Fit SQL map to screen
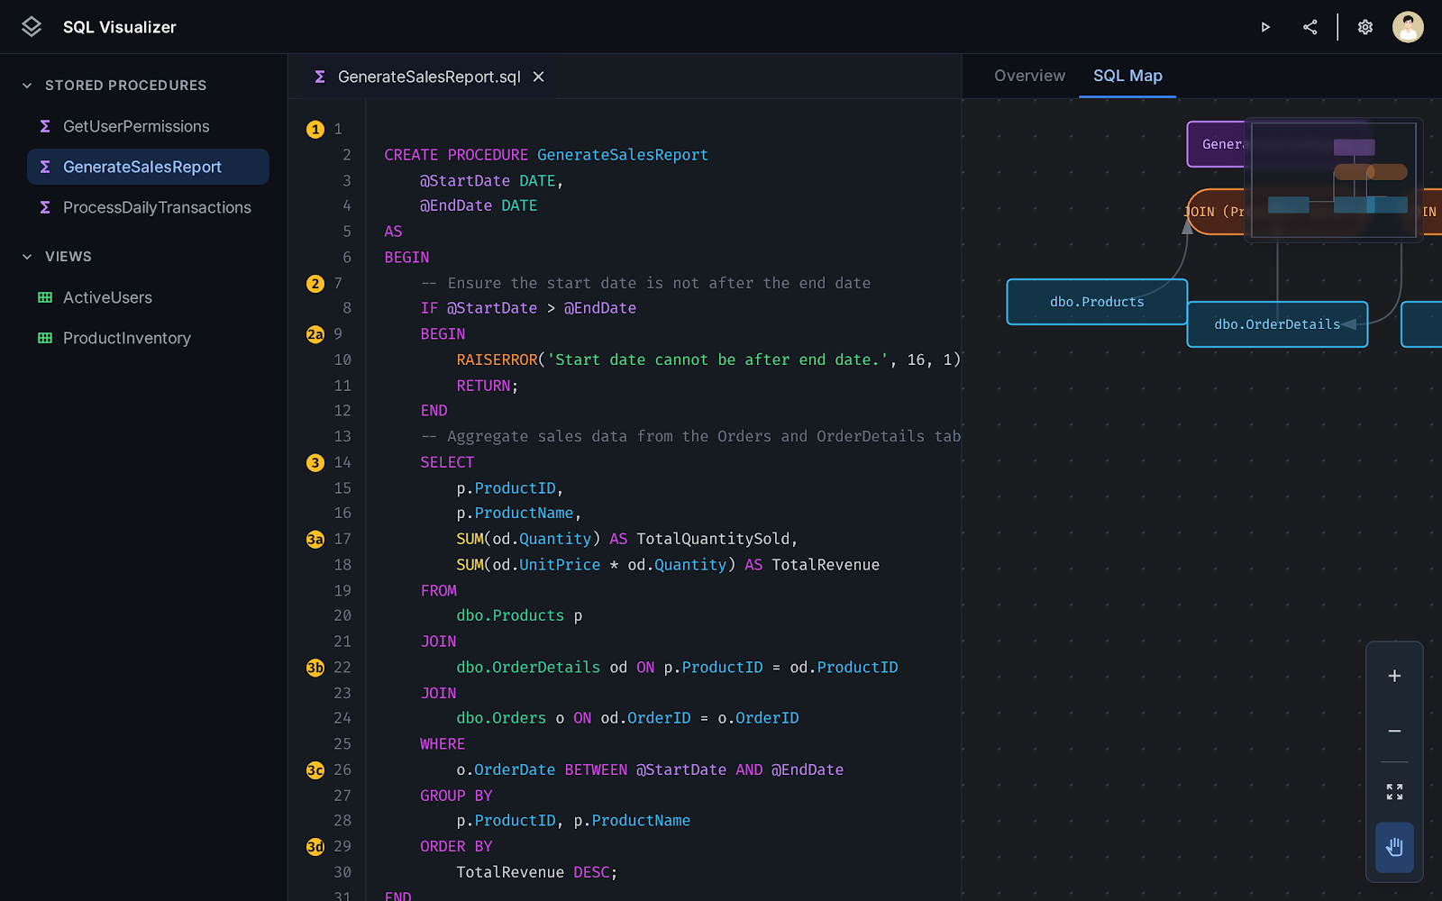1442x901 pixels. [x=1394, y=792]
